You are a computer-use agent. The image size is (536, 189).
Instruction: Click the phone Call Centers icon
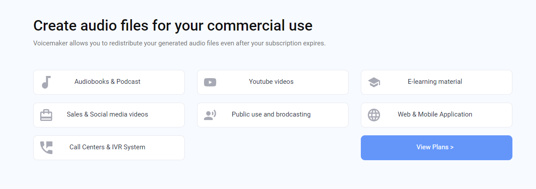click(x=46, y=148)
